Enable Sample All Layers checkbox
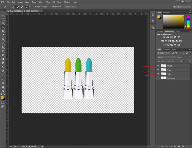 (33, 7)
